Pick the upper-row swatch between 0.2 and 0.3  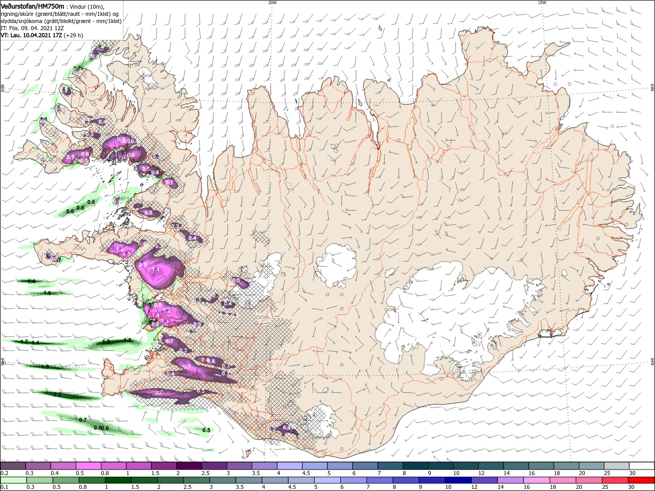pos(13,466)
